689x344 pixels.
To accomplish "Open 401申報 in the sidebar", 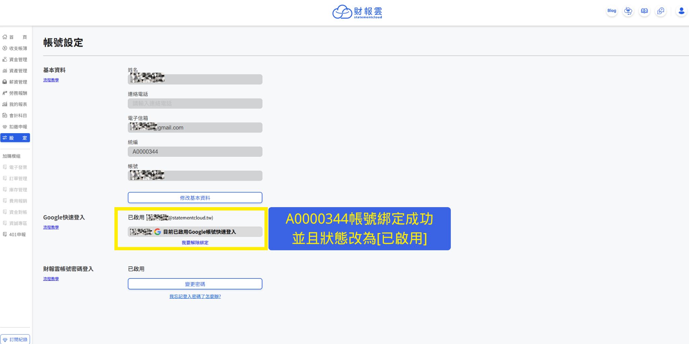I will (15, 234).
